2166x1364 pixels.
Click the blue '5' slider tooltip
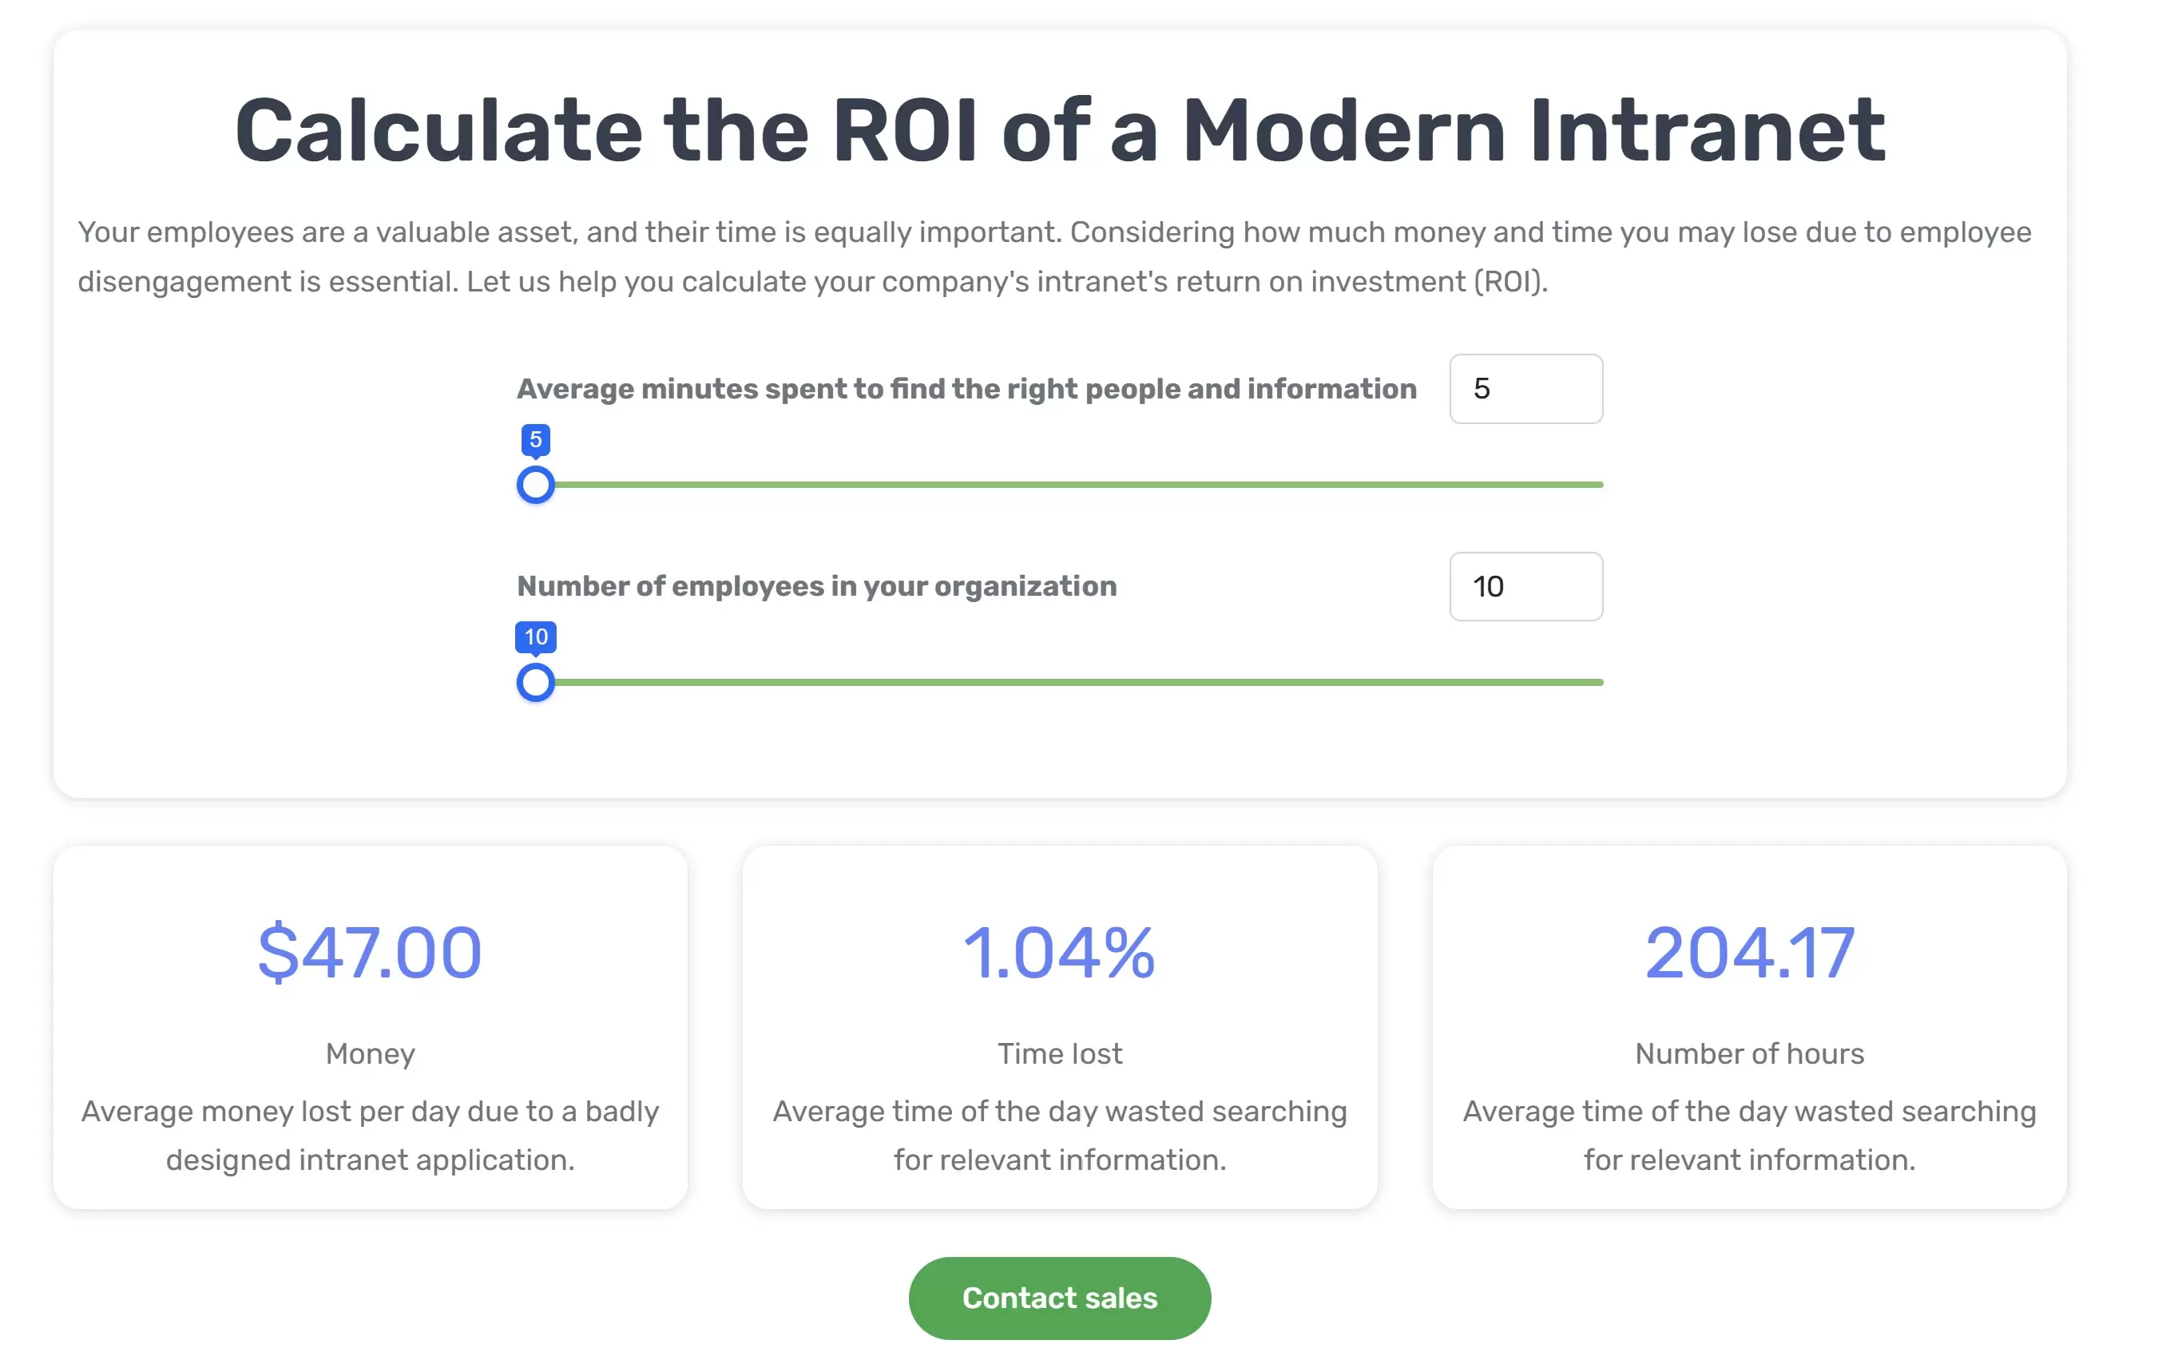[536, 440]
